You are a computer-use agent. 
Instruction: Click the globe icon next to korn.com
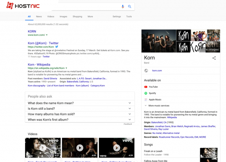click(x=146, y=70)
